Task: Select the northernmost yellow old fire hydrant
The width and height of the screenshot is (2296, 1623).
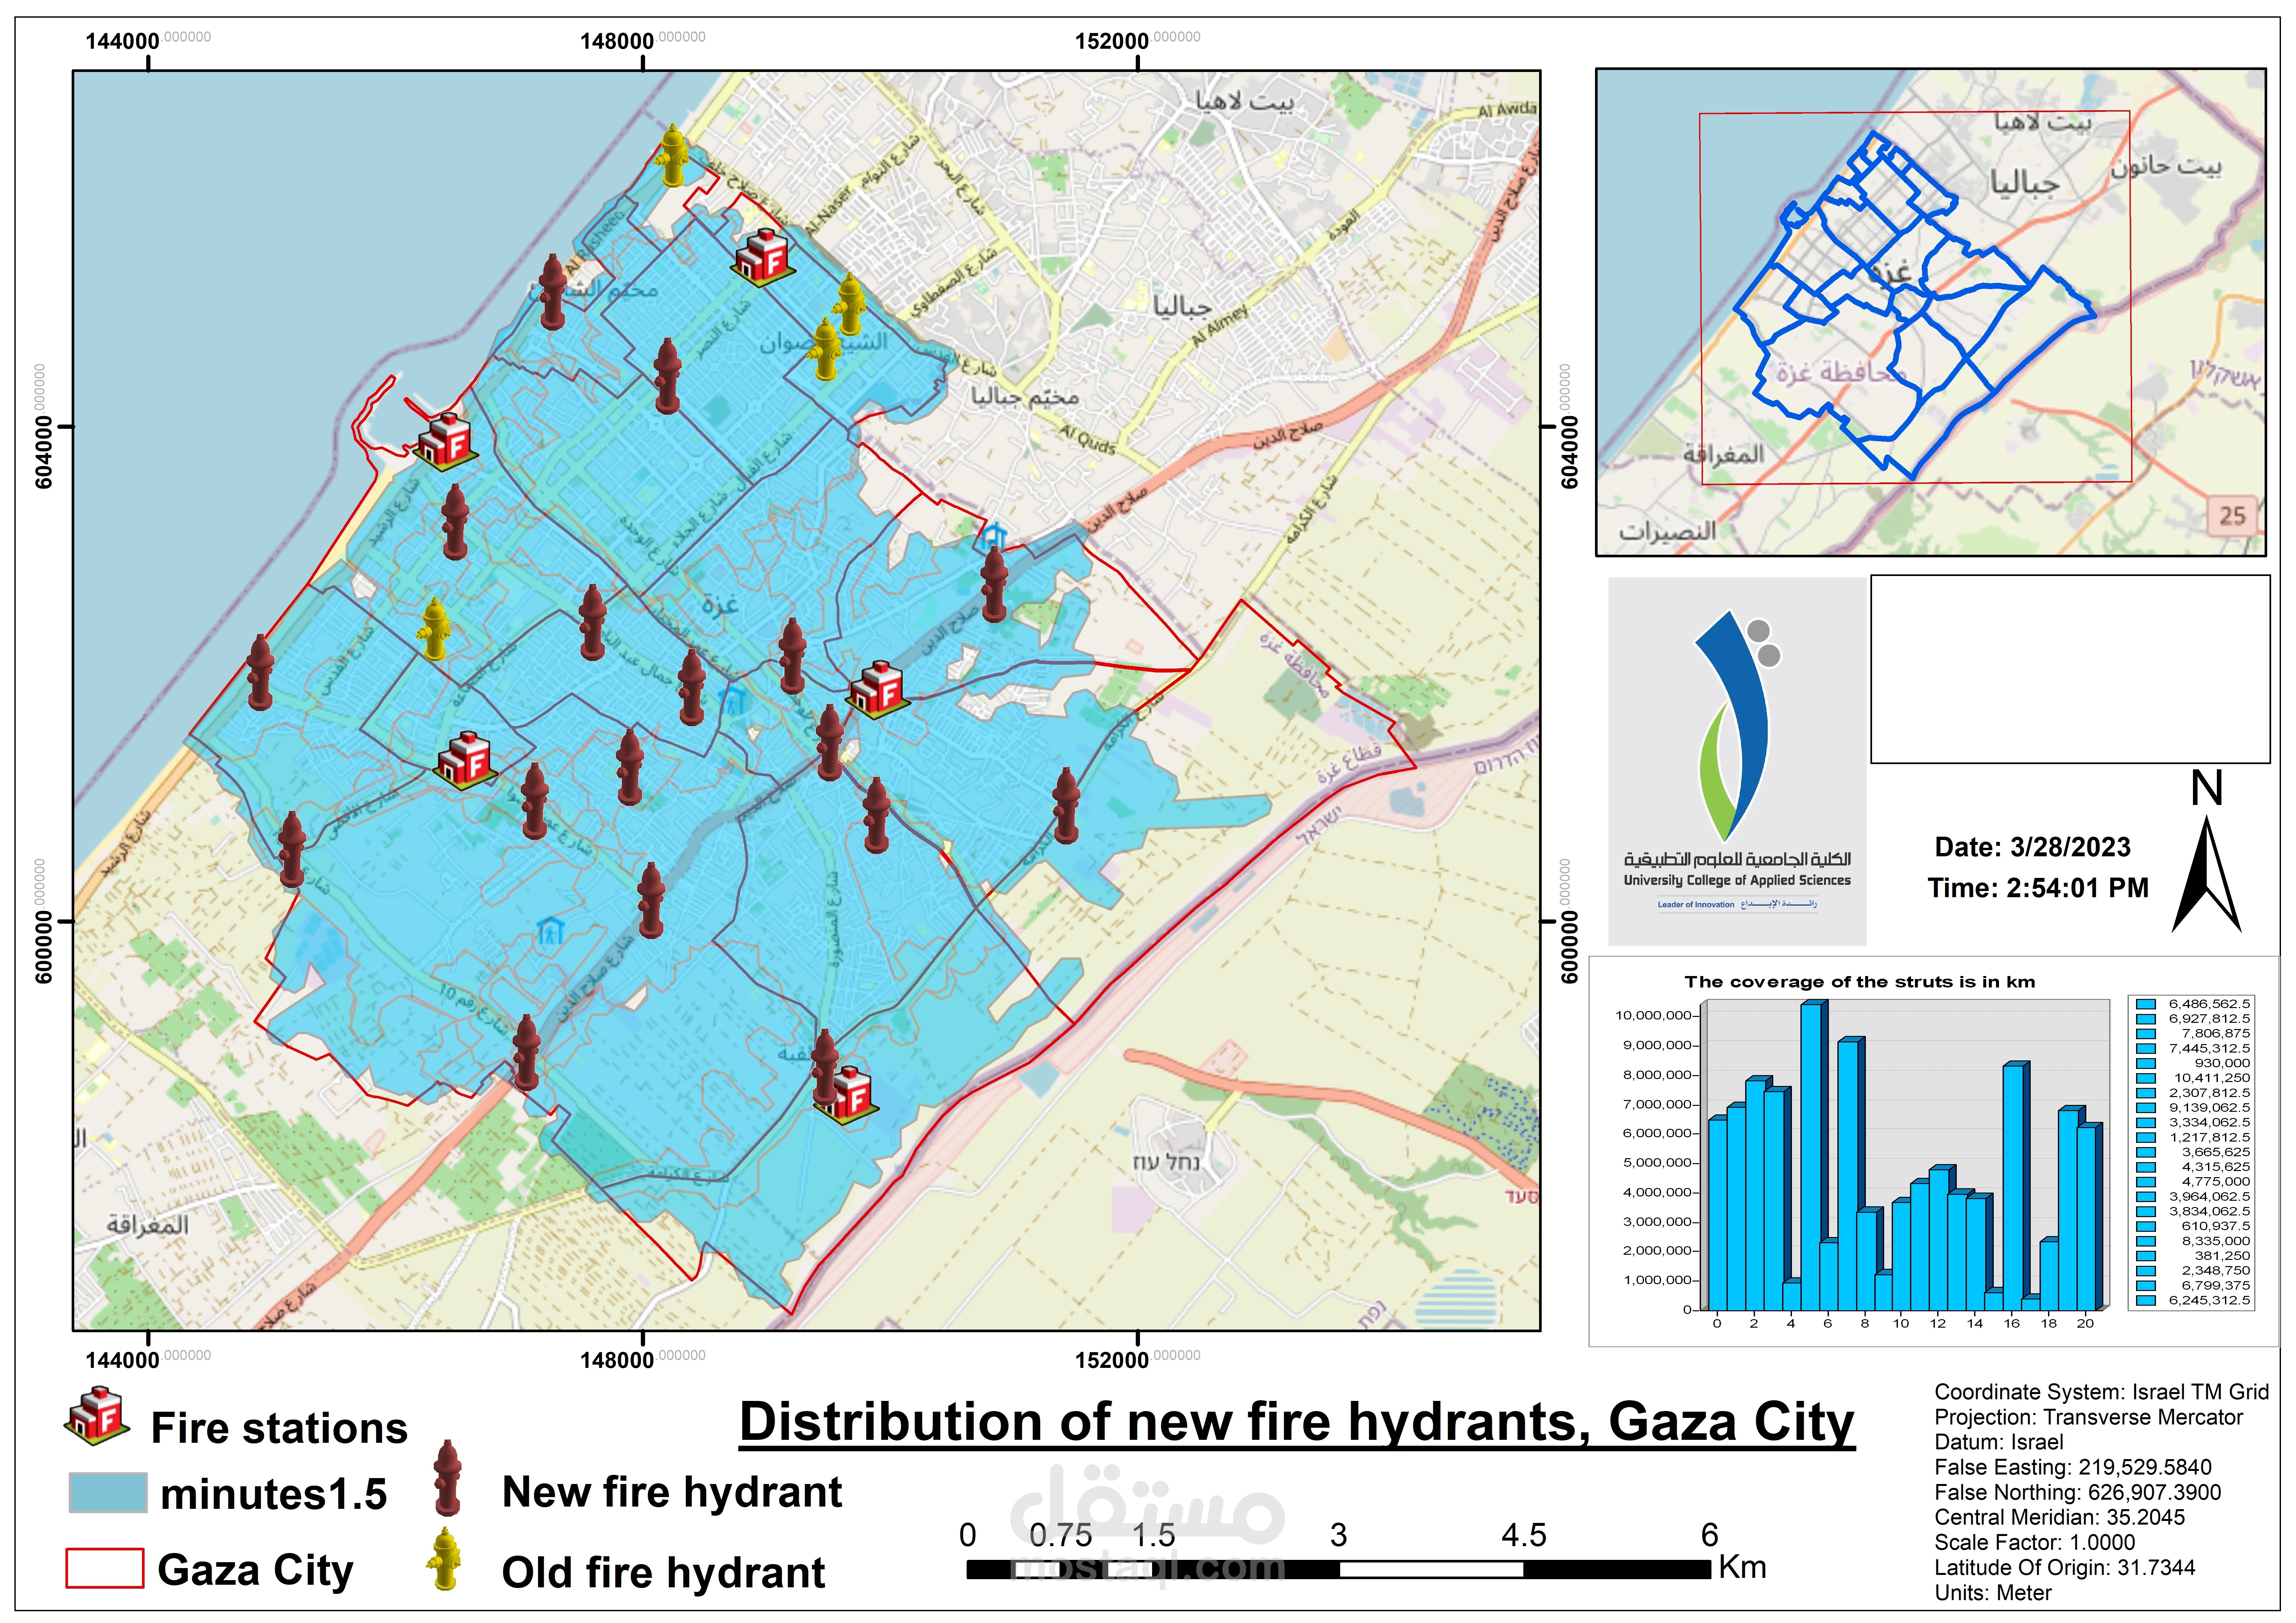Action: [x=673, y=156]
